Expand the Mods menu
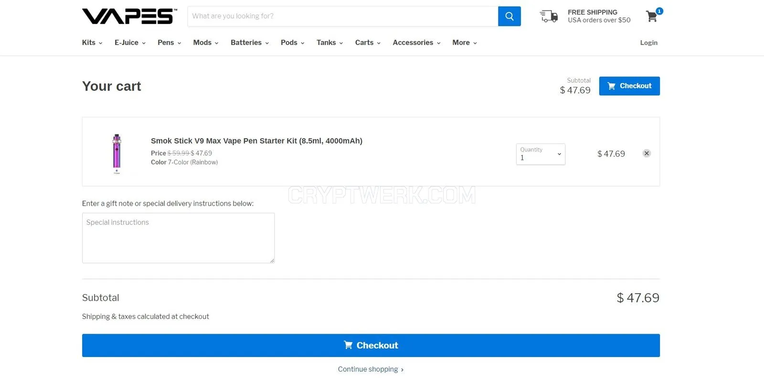This screenshot has height=390, width=764. coord(206,42)
